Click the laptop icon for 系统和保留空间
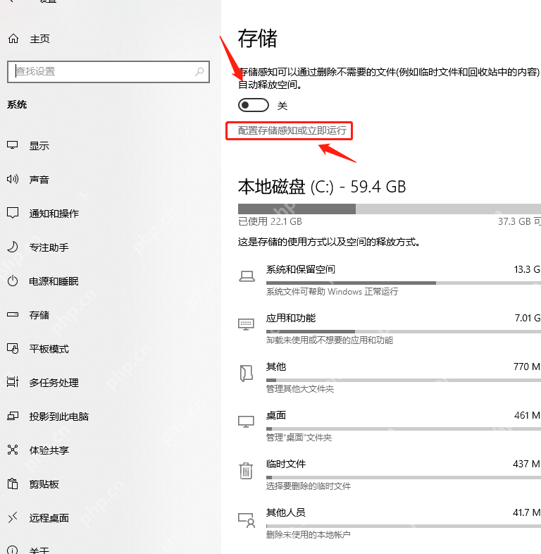Viewport: 541px width, 554px height. point(247,276)
